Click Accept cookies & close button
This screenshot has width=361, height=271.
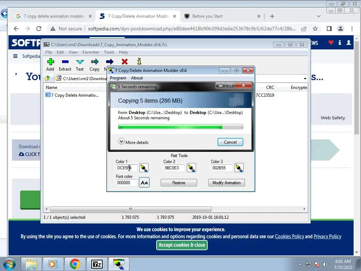point(182,245)
